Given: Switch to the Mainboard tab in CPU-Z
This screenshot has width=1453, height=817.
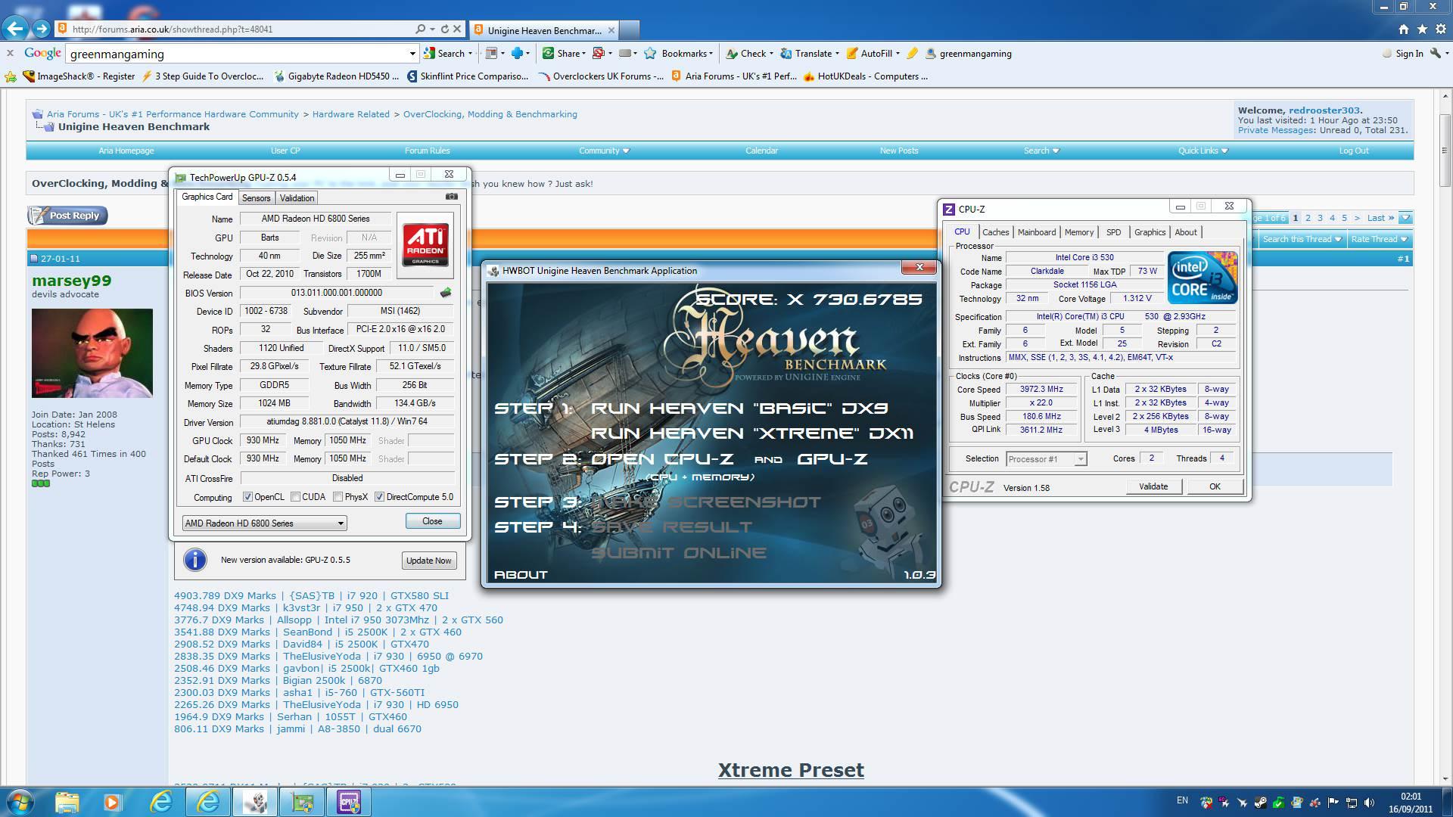Looking at the screenshot, I should pos(1036,232).
